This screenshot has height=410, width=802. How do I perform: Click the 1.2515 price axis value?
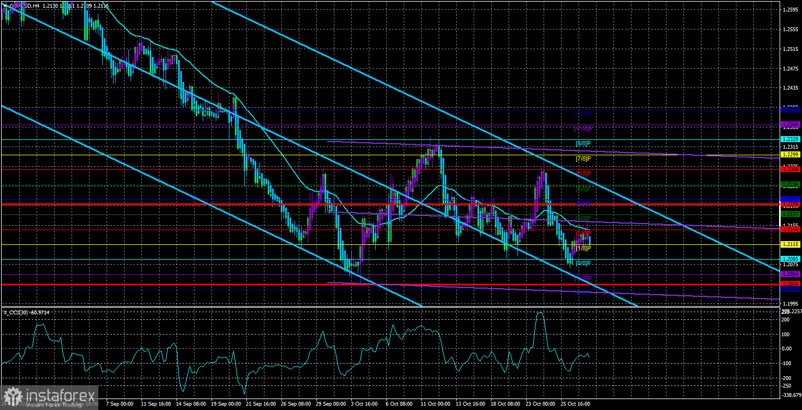point(791,49)
